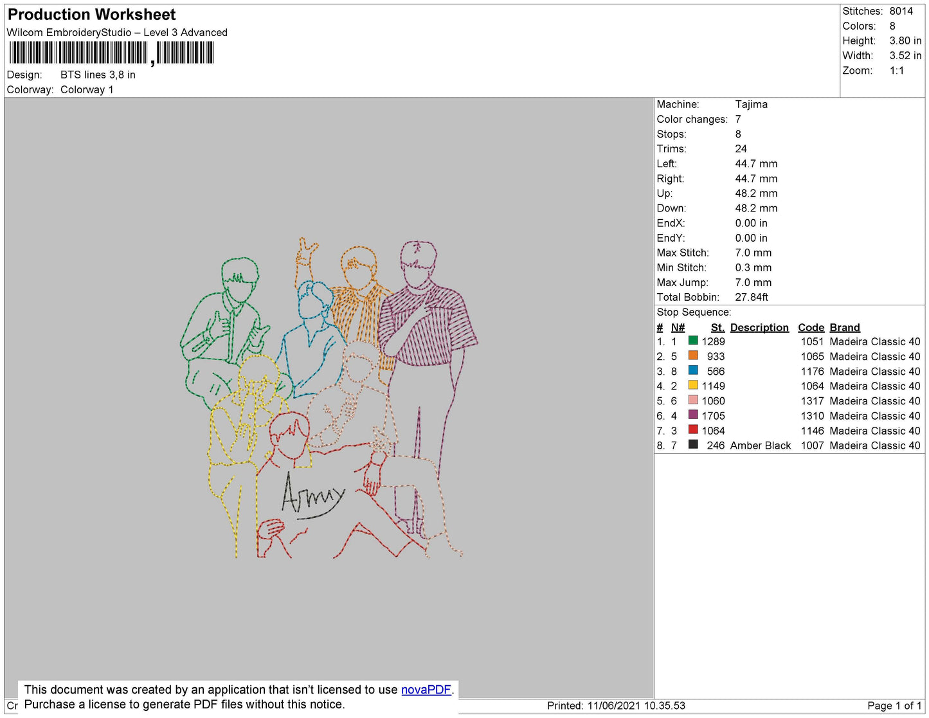Click the 'Stops:' label

click(672, 134)
